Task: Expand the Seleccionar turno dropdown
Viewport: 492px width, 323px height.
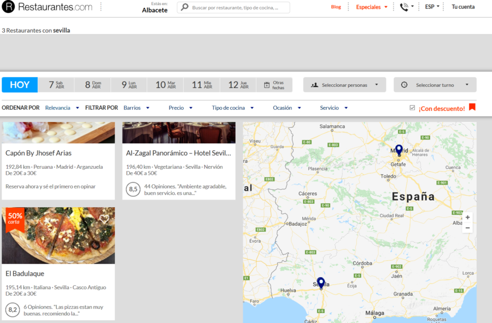Action: (x=435, y=85)
